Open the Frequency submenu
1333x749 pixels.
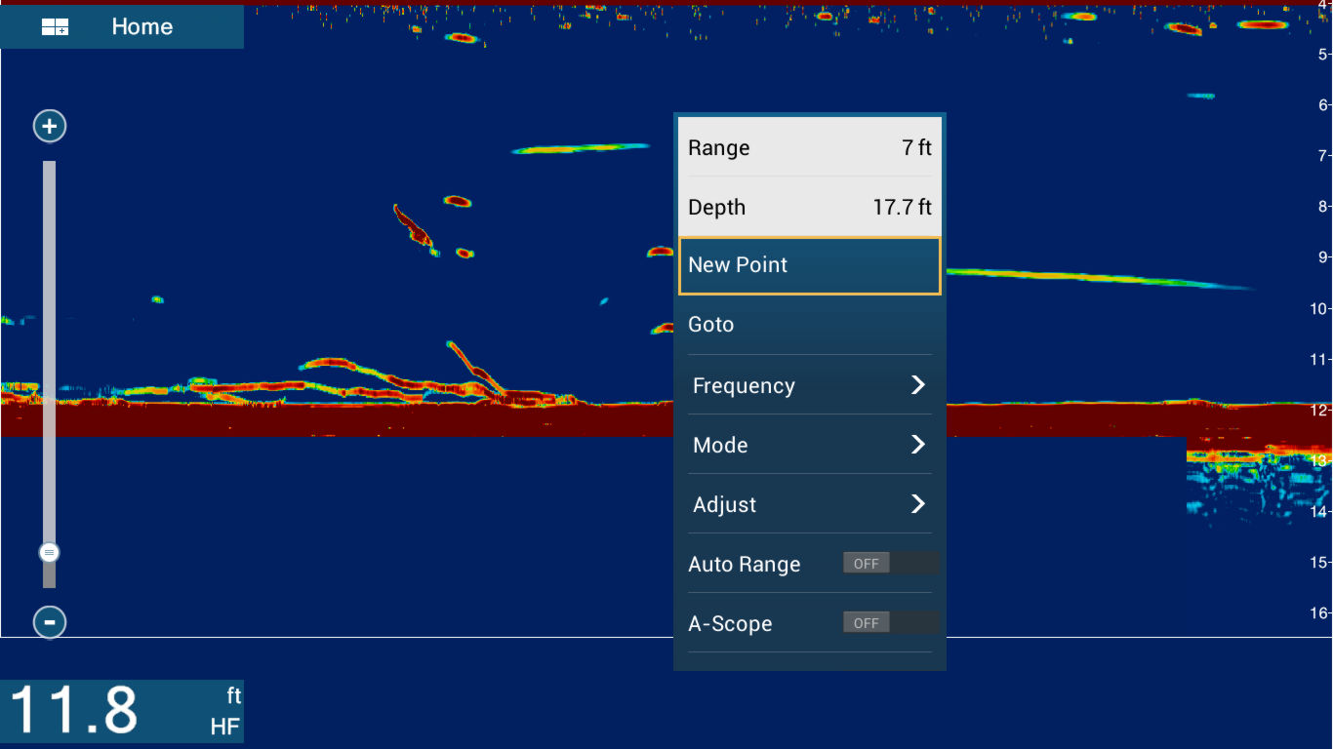click(x=810, y=385)
